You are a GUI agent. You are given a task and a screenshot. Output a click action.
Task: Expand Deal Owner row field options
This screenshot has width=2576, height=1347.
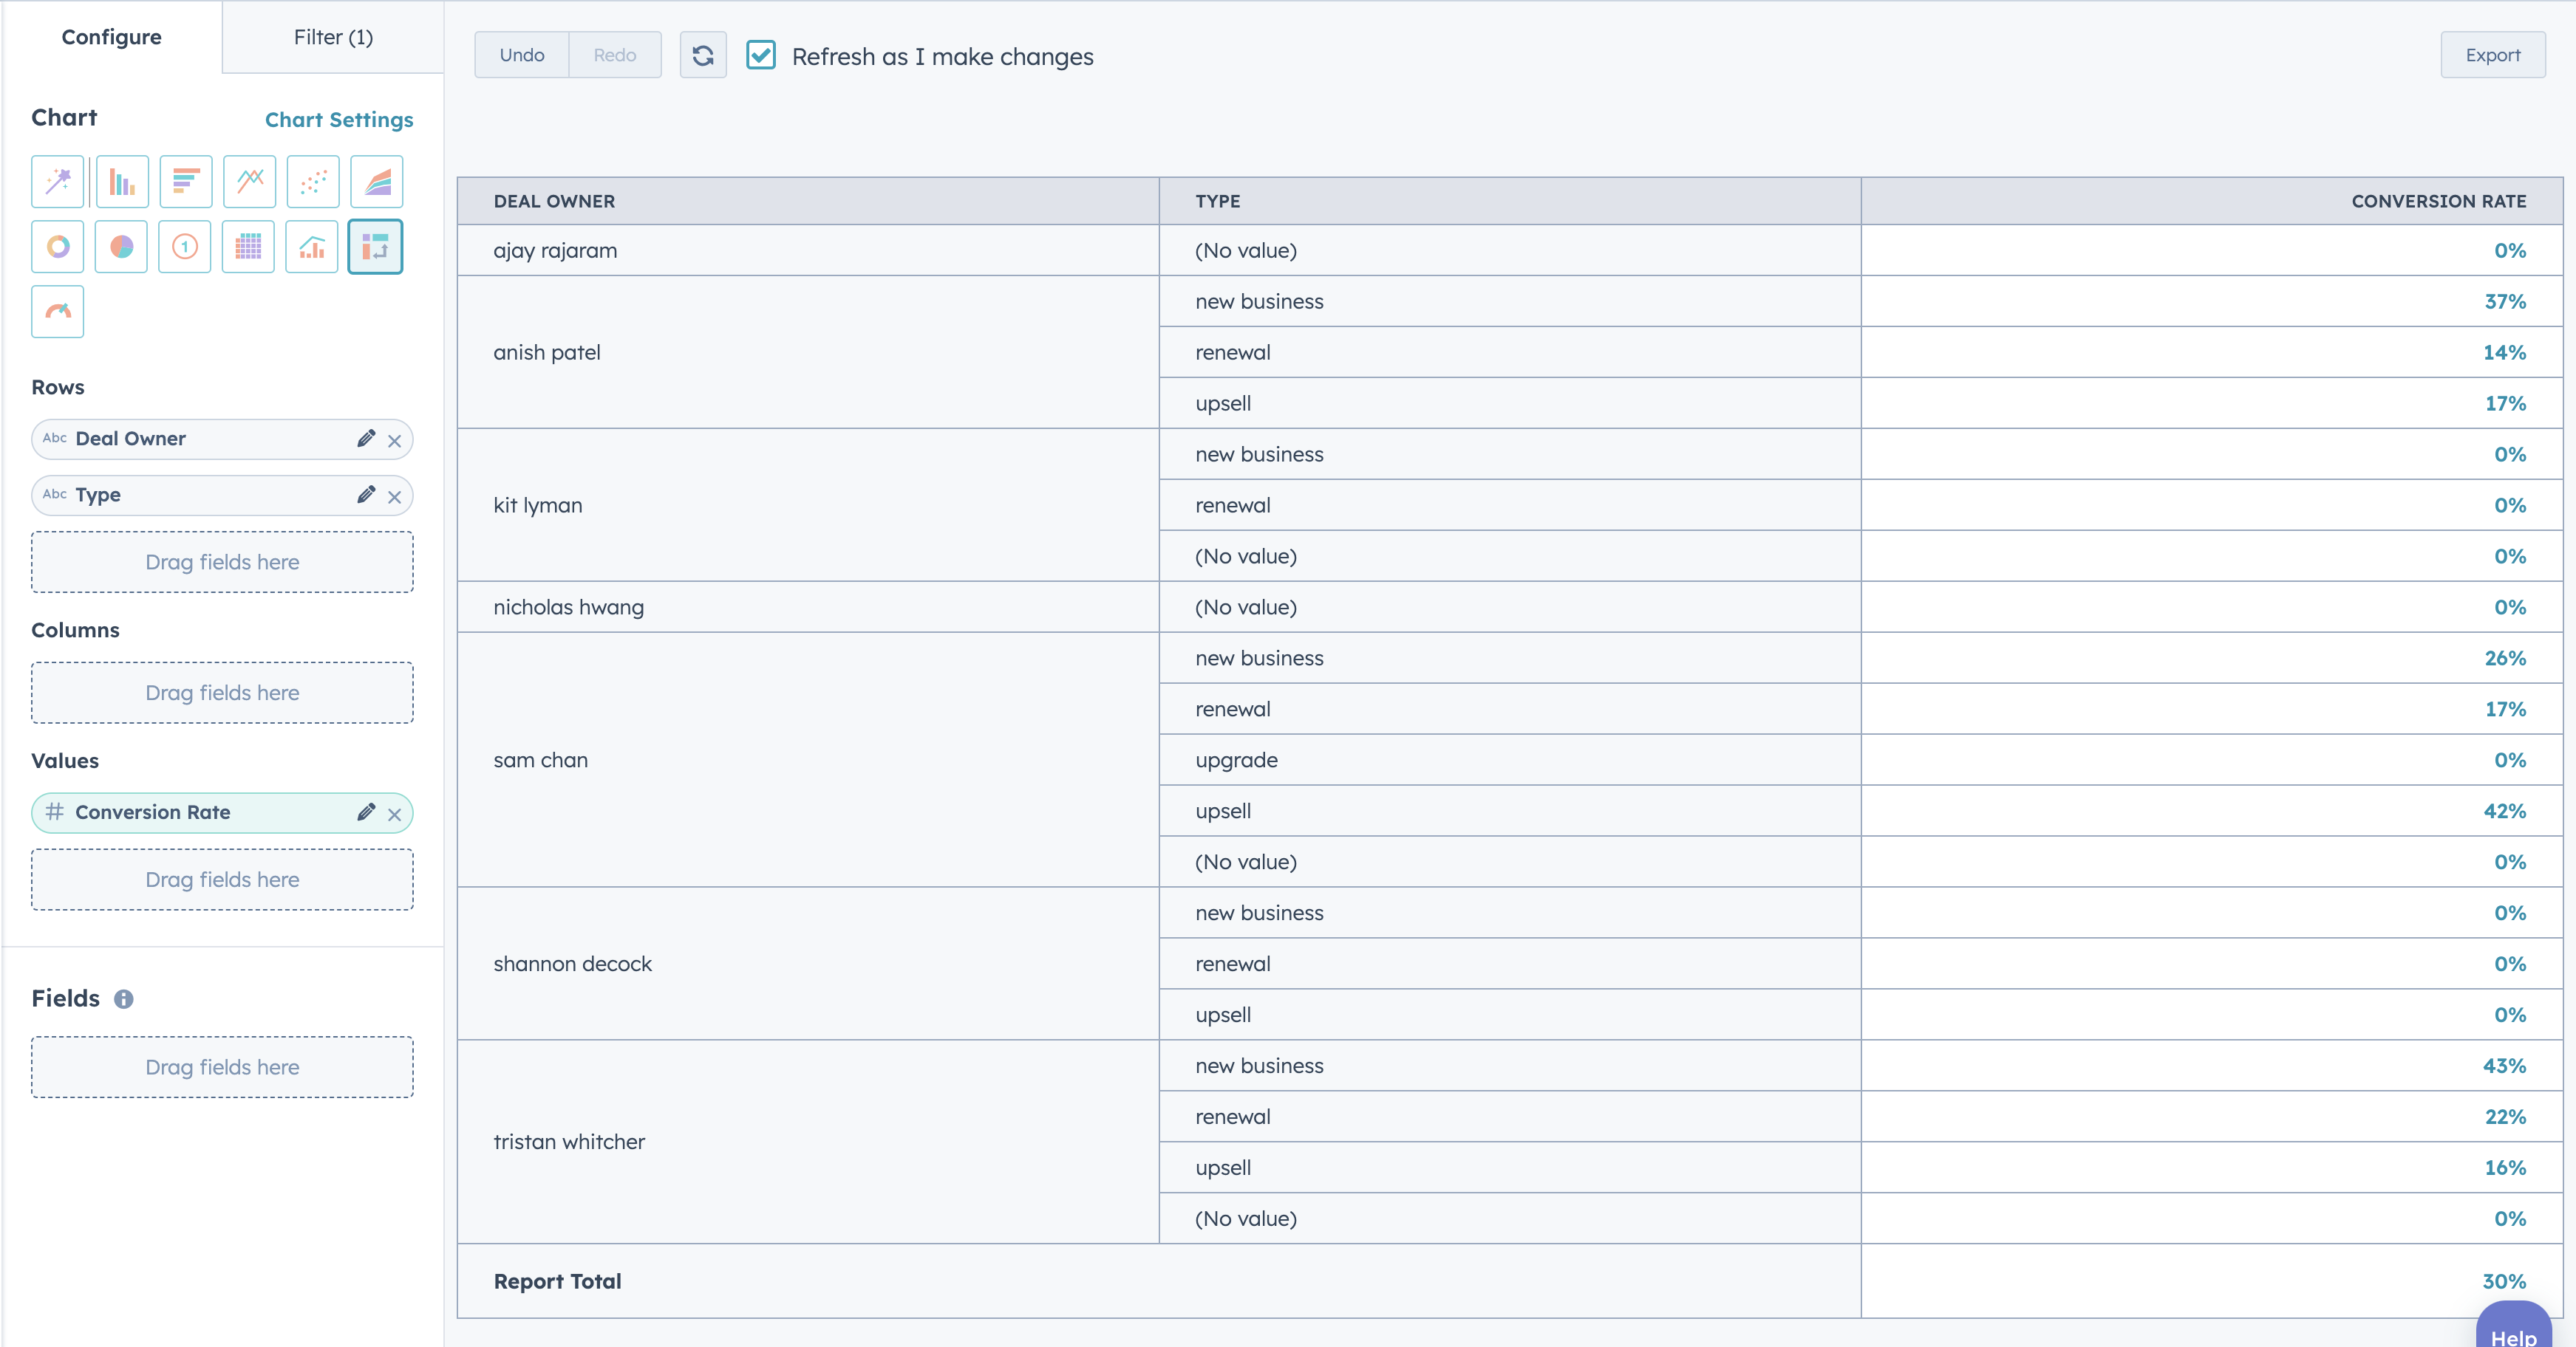pos(363,438)
